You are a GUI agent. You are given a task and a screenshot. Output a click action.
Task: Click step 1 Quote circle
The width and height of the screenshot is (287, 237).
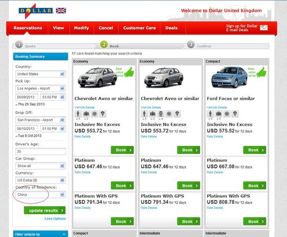(19, 45)
